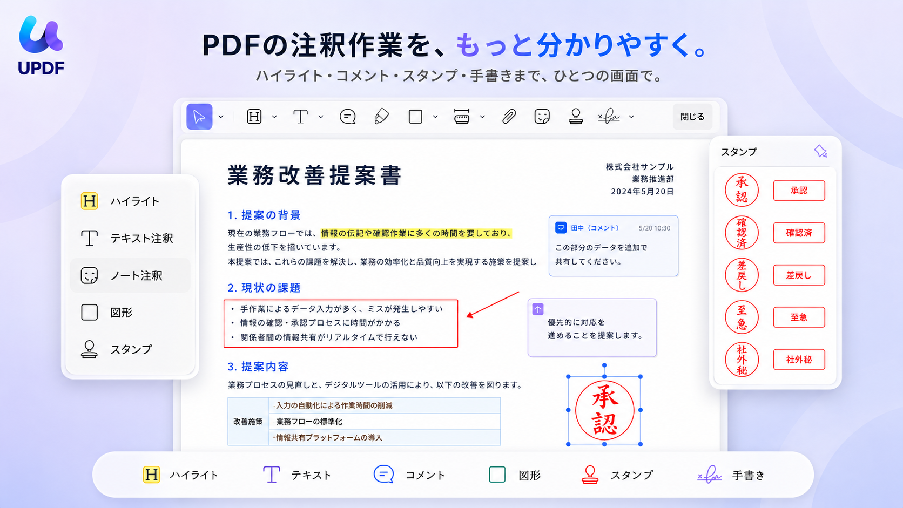The width and height of the screenshot is (903, 508).
Task: Pick the round 社外秘 stamp
Action: [742, 360]
